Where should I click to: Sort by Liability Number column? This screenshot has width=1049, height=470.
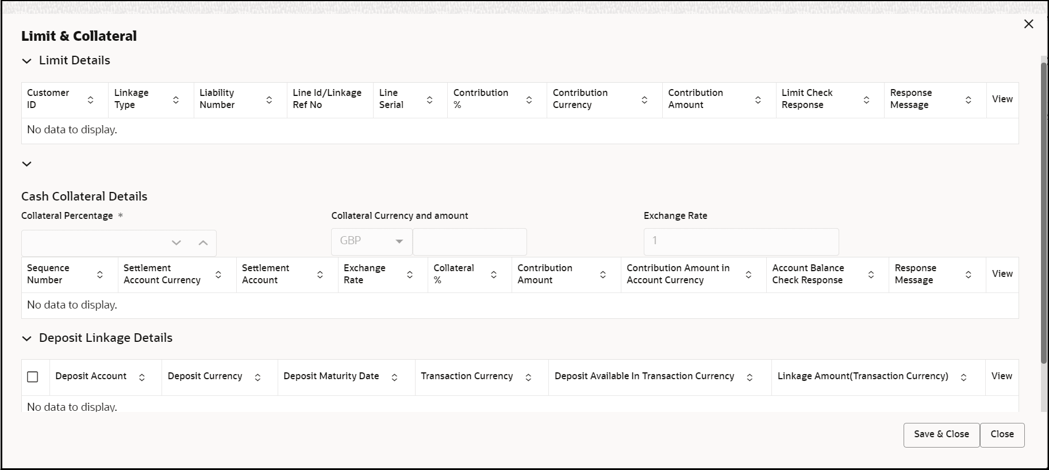pyautogui.click(x=269, y=100)
